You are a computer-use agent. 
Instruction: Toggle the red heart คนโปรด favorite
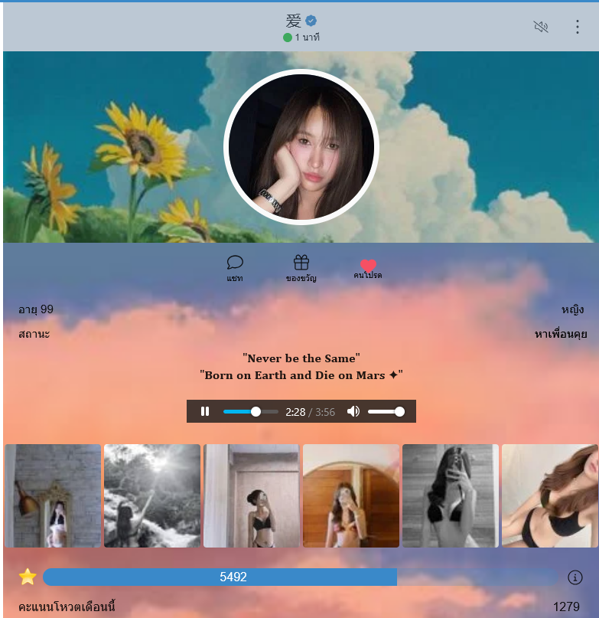[368, 265]
